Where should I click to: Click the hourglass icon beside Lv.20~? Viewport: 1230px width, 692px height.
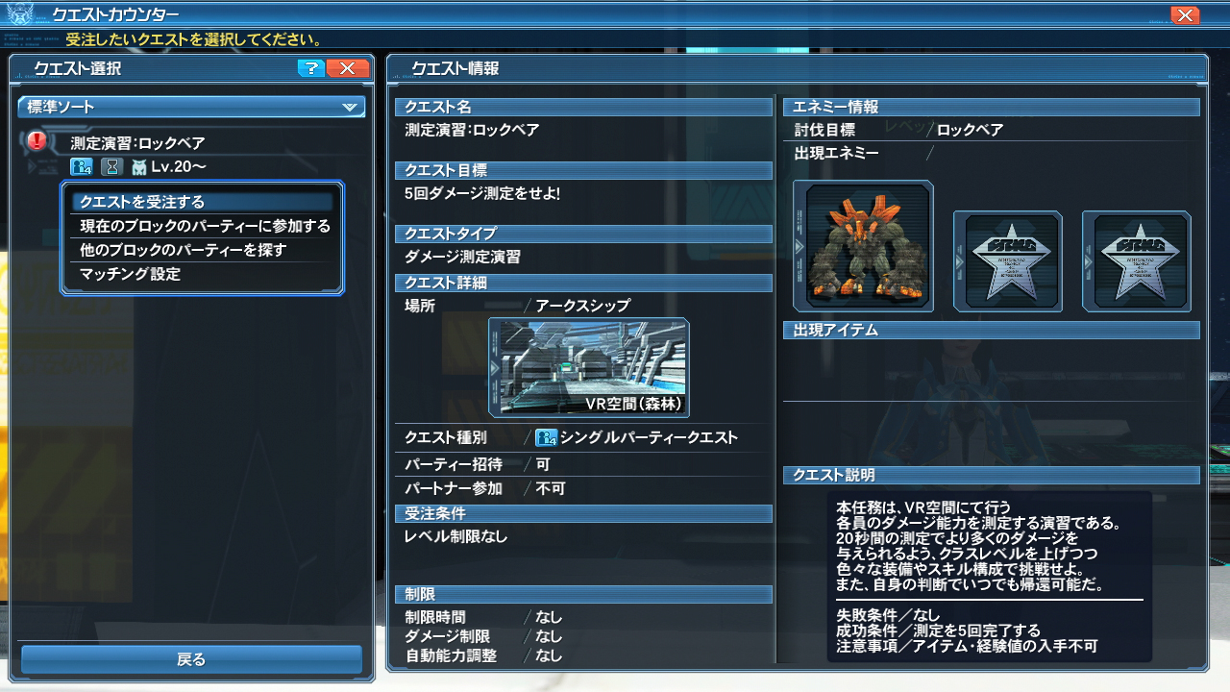point(111,167)
